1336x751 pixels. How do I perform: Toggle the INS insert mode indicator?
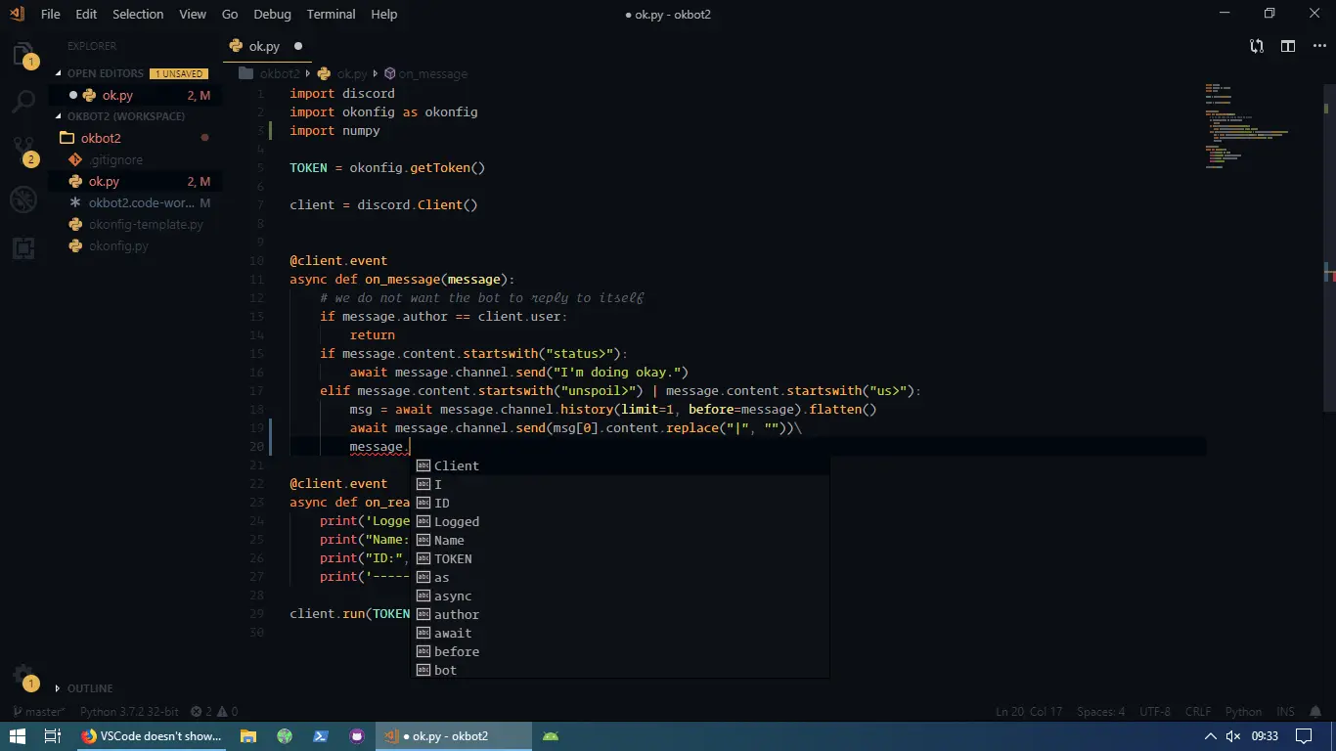pyautogui.click(x=1286, y=712)
